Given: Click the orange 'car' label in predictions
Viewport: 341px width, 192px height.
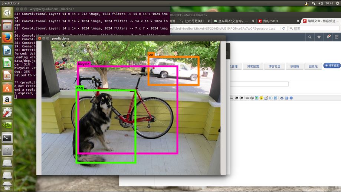Looking at the screenshot, I should point(151,54).
